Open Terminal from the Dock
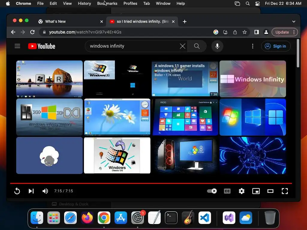The height and width of the screenshot is (230, 307). [x=171, y=217]
